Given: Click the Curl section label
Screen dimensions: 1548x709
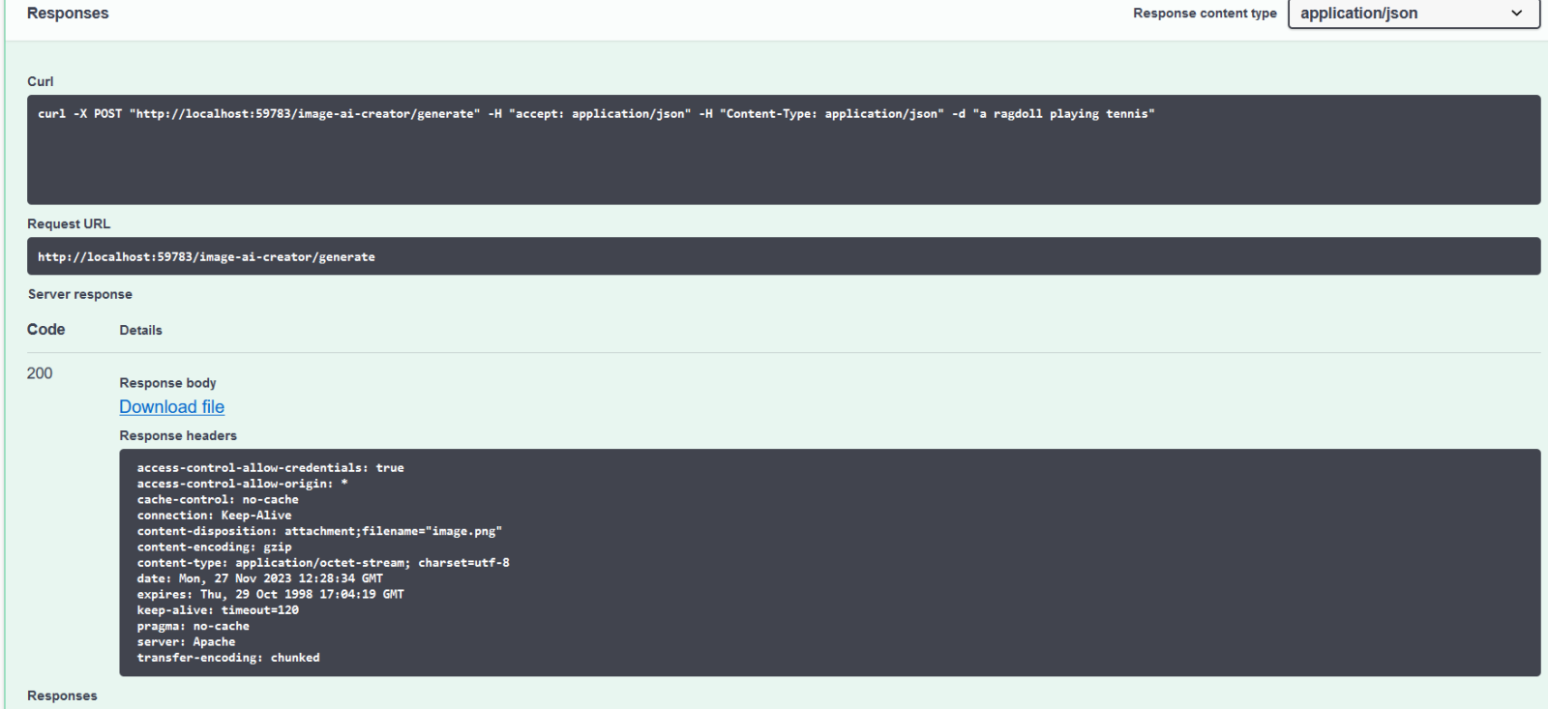Looking at the screenshot, I should point(41,81).
